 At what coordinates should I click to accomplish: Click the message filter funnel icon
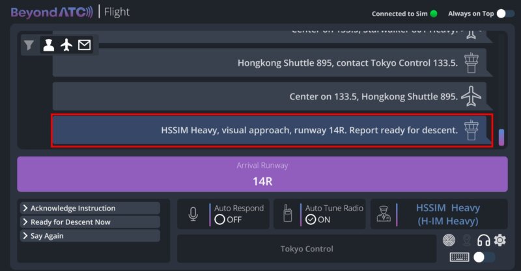tap(29, 45)
